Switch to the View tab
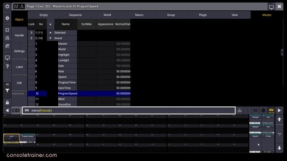 (x=235, y=15)
